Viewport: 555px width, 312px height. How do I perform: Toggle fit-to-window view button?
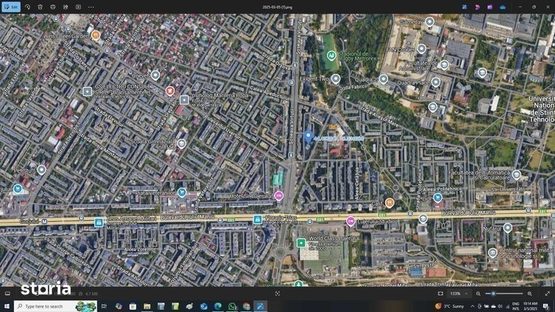[441, 293]
